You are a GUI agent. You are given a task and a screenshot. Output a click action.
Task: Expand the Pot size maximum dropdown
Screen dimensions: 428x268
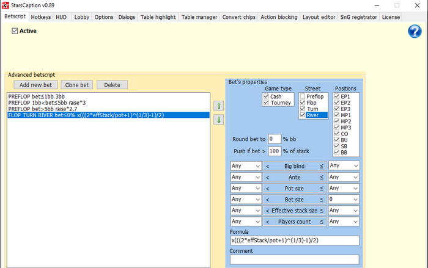343,188
